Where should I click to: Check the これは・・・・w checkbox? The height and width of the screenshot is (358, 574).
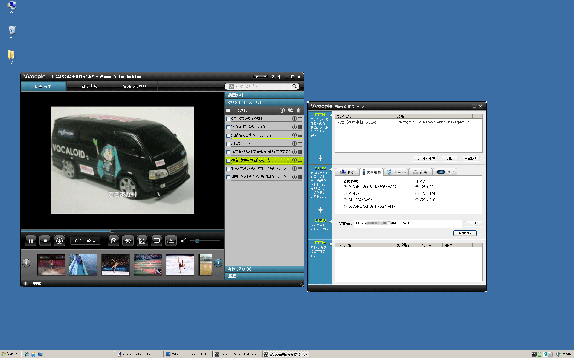(228, 144)
